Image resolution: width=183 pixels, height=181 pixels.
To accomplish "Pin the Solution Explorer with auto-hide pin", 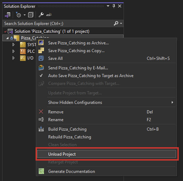I will click(x=114, y=6).
